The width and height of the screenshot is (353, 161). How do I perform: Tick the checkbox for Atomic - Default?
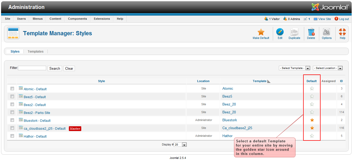coord(12,89)
